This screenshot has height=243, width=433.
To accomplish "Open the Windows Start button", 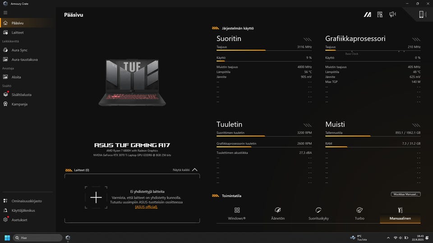I will 7,238.
